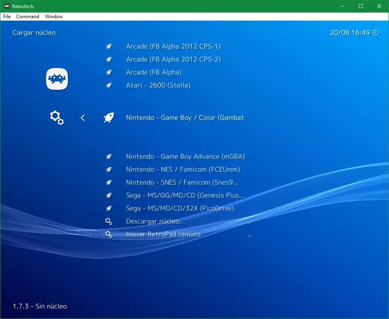Maximize the RetroArch window
The height and width of the screenshot is (319, 389).
point(361,6)
